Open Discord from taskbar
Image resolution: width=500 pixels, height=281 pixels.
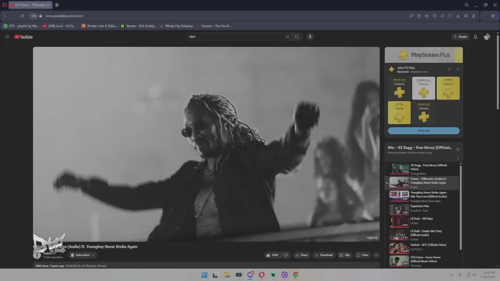(x=250, y=275)
